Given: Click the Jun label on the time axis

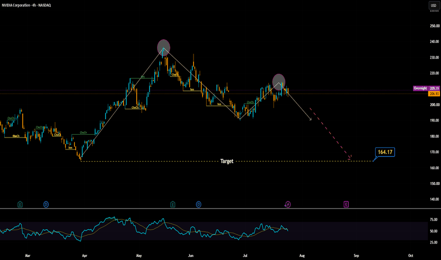Looking at the screenshot, I should tap(191, 255).
